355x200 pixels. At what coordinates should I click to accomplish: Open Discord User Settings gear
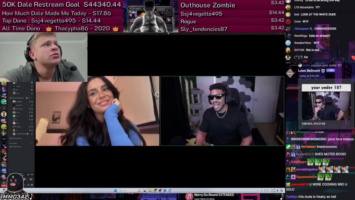(x=32, y=185)
